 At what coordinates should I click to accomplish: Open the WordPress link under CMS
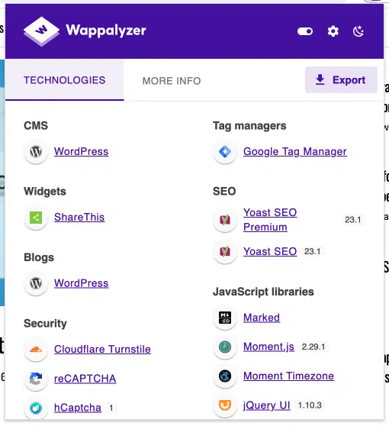81,151
